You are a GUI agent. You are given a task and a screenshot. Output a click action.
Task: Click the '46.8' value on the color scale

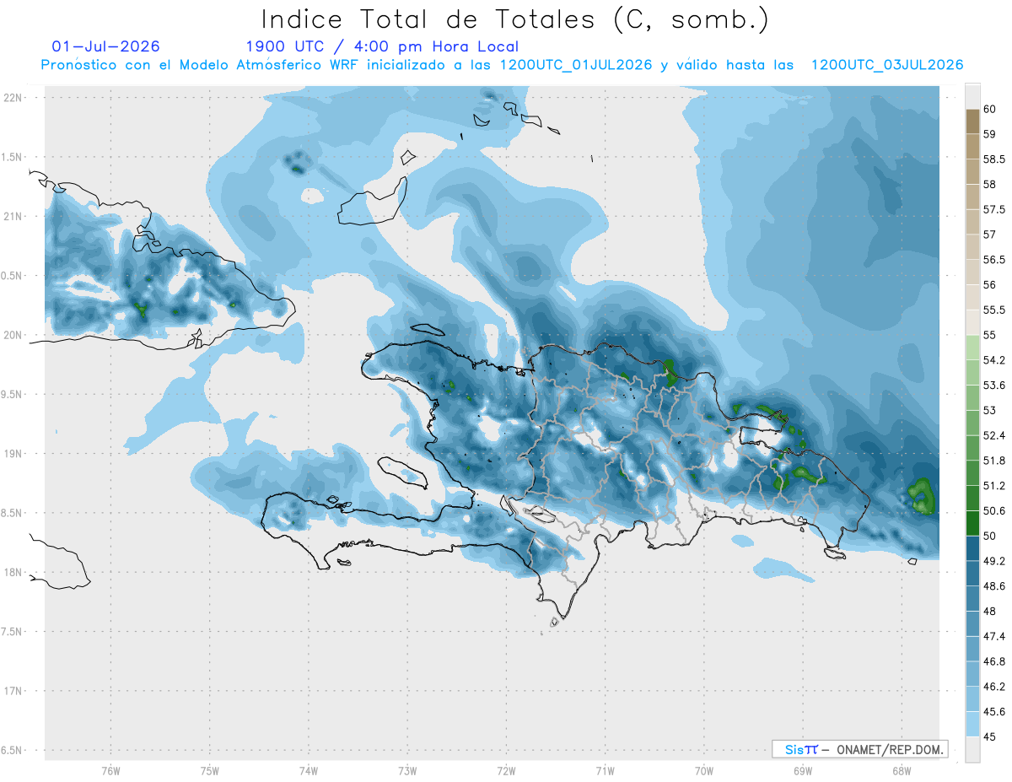pos(994,661)
